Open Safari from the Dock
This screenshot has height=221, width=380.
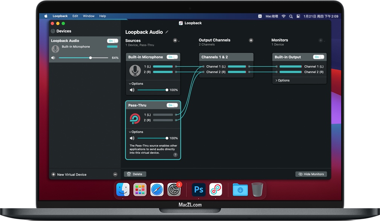[x=157, y=189]
